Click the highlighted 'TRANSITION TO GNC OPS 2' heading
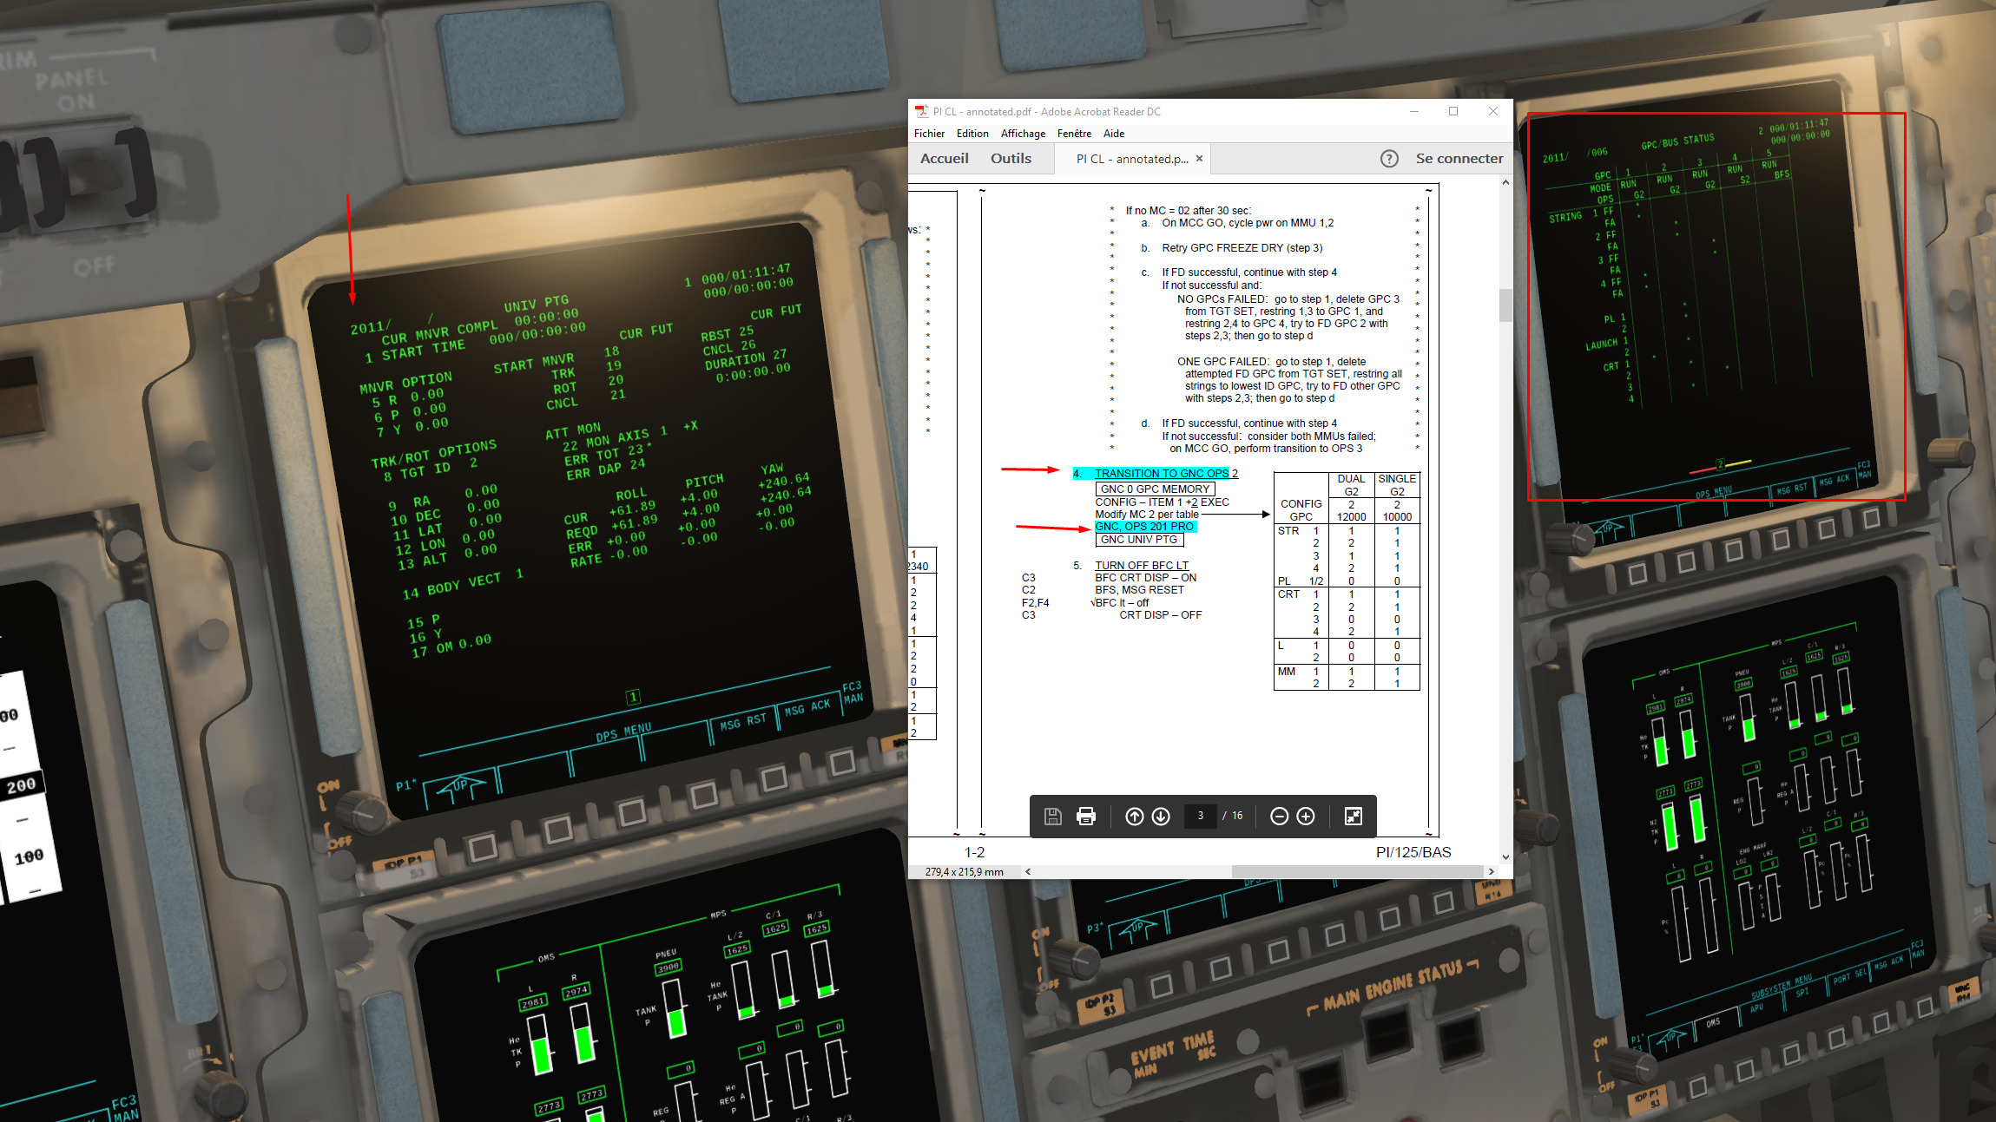The height and width of the screenshot is (1122, 1996). [x=1156, y=473]
